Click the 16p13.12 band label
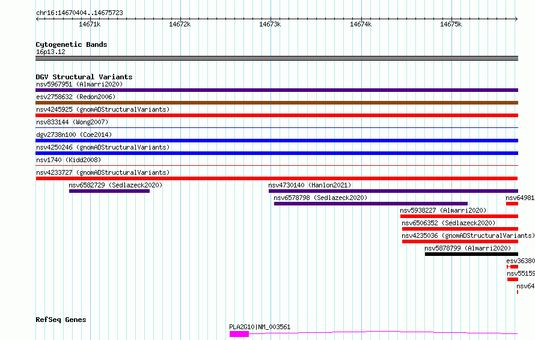This screenshot has height=340, width=535. [51, 52]
